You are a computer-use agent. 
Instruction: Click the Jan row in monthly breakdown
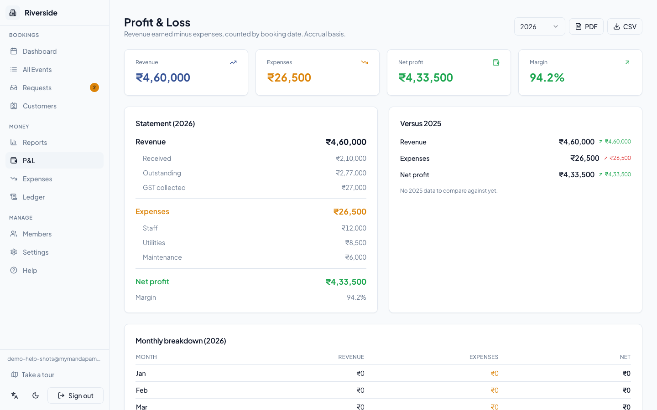click(x=383, y=374)
